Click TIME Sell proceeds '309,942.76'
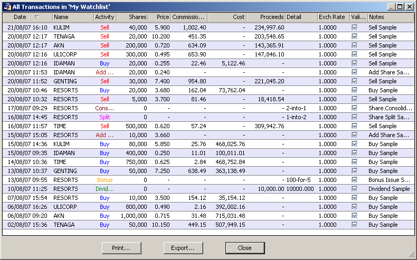 click(269, 126)
